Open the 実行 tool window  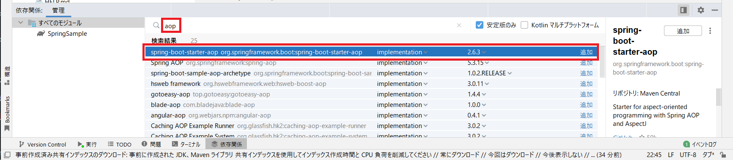click(x=87, y=144)
